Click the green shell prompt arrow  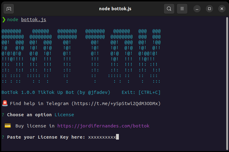pyautogui.click(x=4, y=20)
